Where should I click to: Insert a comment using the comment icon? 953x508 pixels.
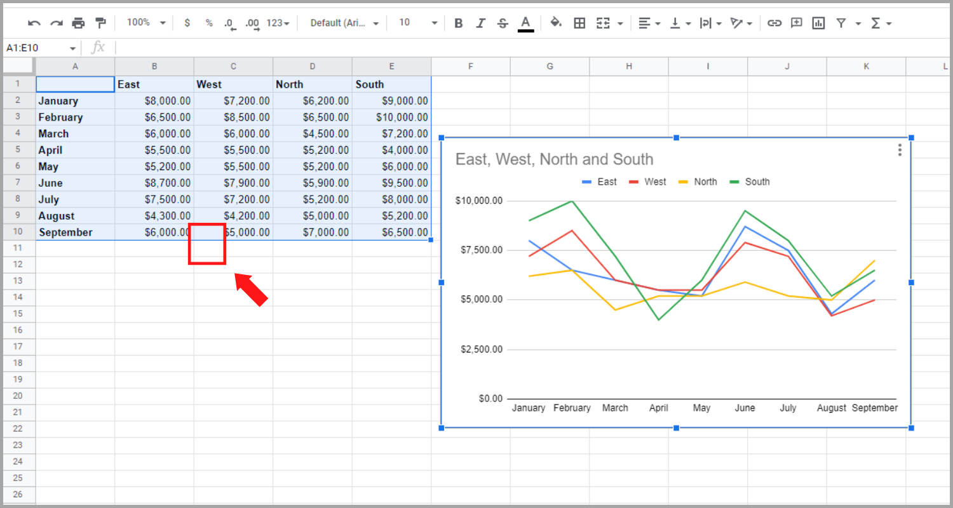point(796,22)
